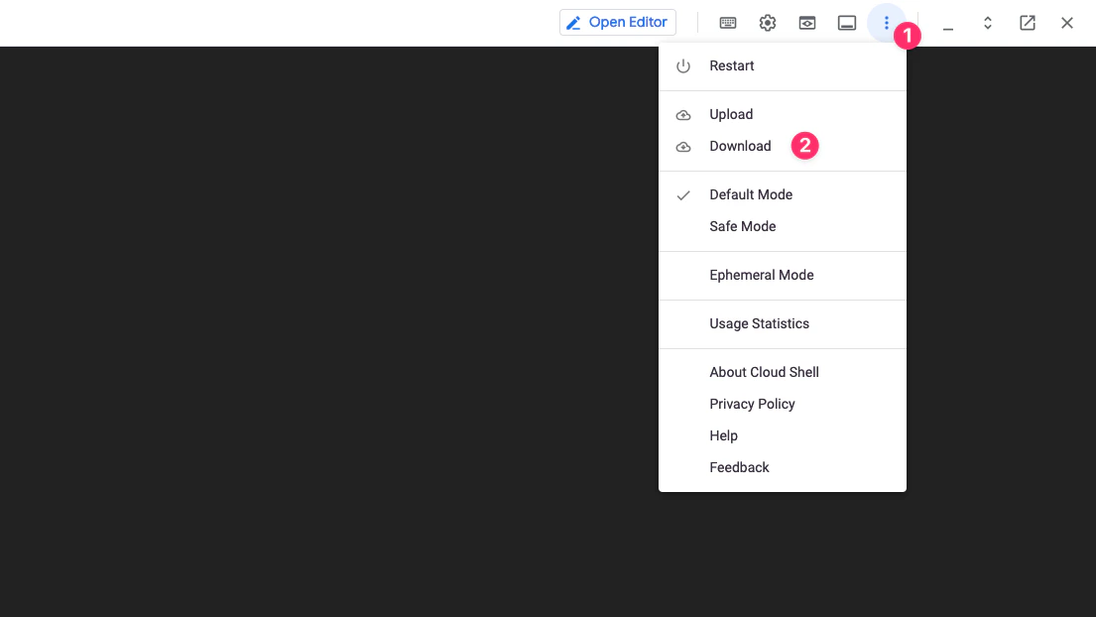Open the pop-out terminal in new window control
Image resolution: width=1096 pixels, height=617 pixels.
pyautogui.click(x=1028, y=22)
